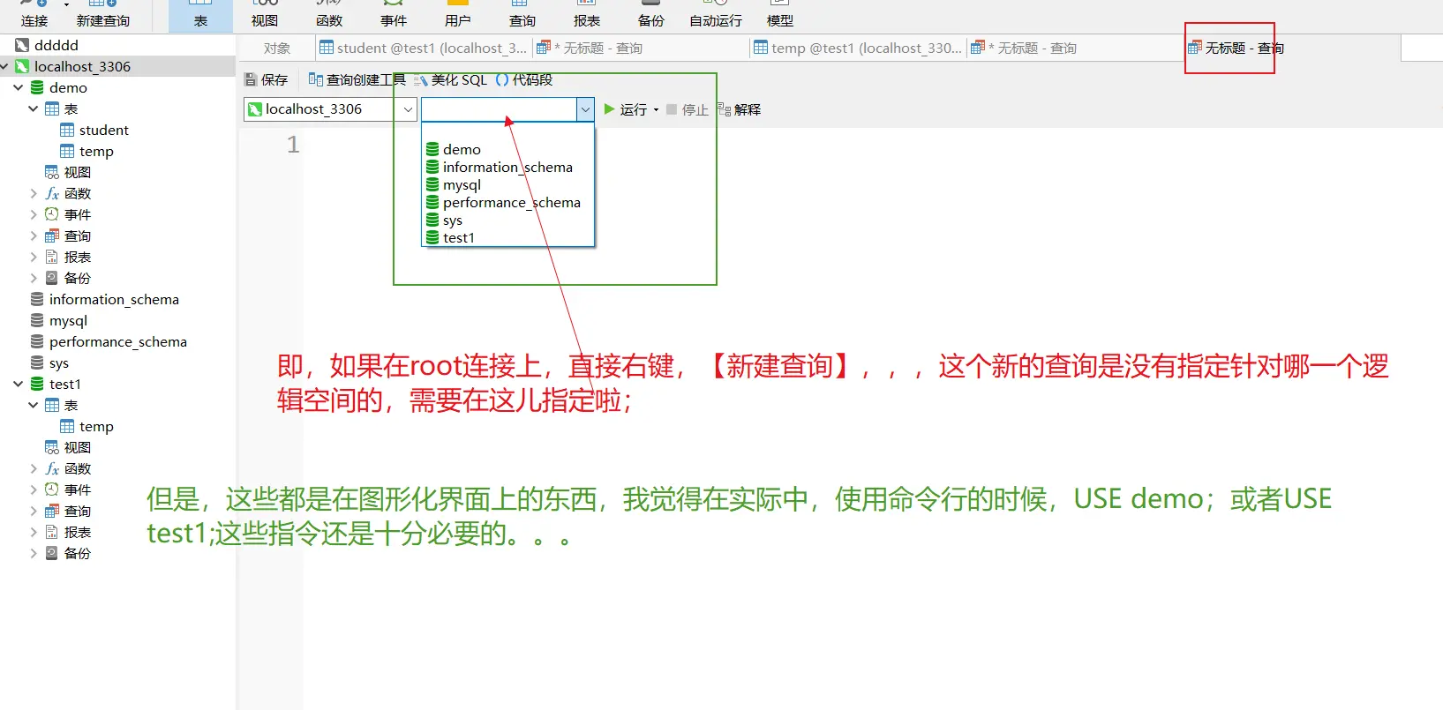Click 美化 SQL to beautify the query

click(450, 79)
